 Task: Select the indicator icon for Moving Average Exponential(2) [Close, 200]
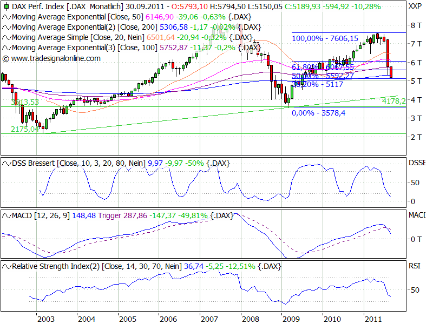tap(5, 28)
